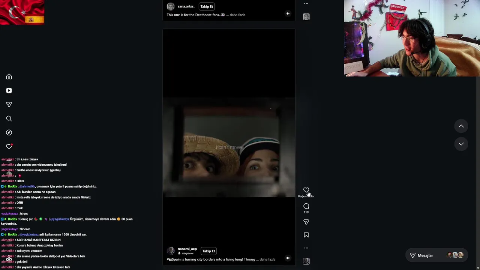The image size is (480, 270).
Task: Like the nanami_aep reel with heart icon
Action: (306, 190)
